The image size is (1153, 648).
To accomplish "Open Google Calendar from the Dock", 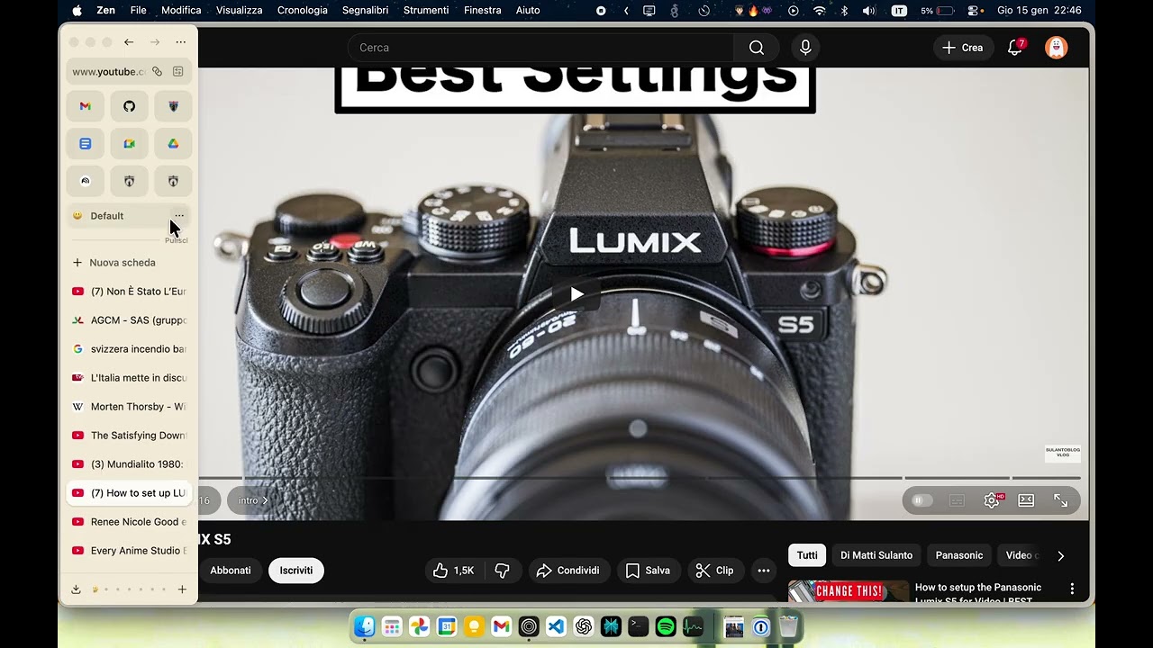I will pyautogui.click(x=447, y=626).
